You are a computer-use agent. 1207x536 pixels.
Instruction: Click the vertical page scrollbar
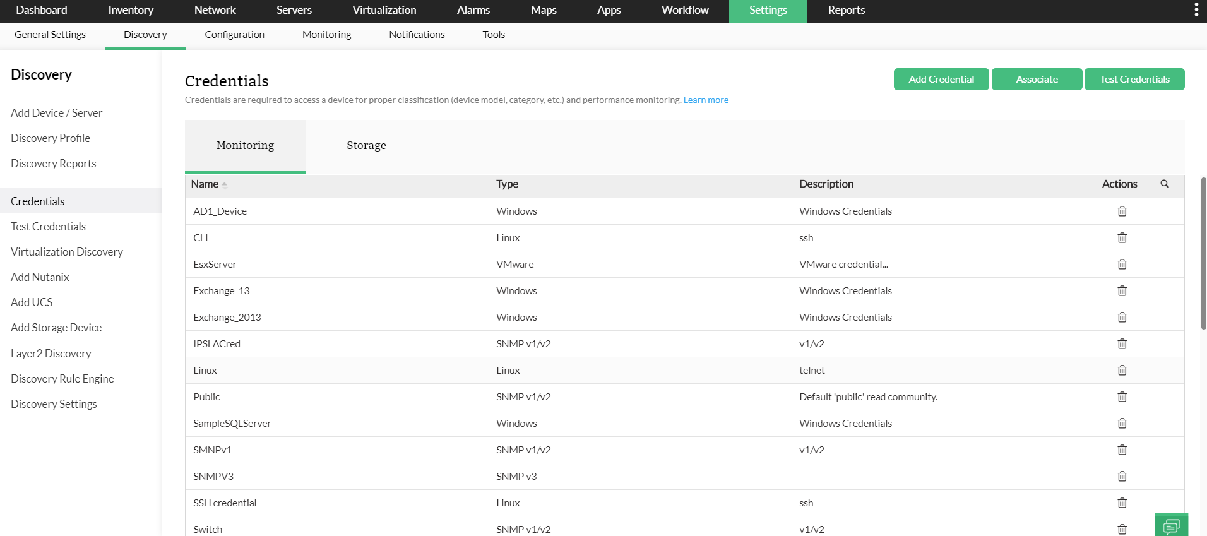pos(1203,253)
